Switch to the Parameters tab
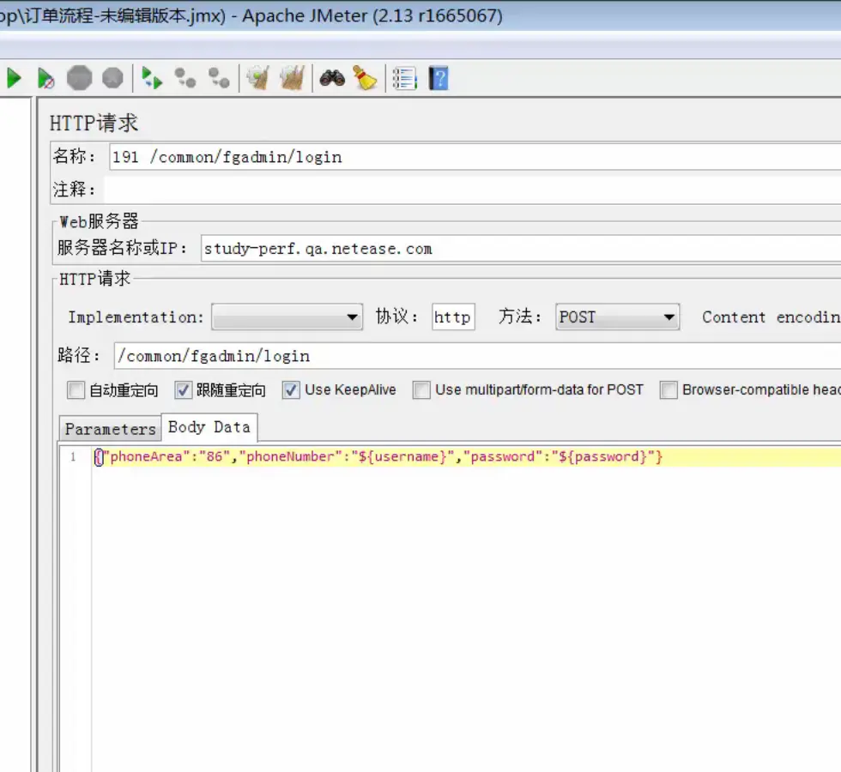841x772 pixels. 110,429
